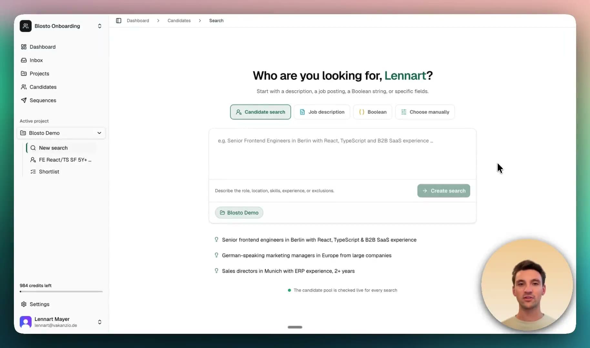Viewport: 590px width, 348px height.
Task: Click the Shortlist list icon
Action: pyautogui.click(x=33, y=172)
